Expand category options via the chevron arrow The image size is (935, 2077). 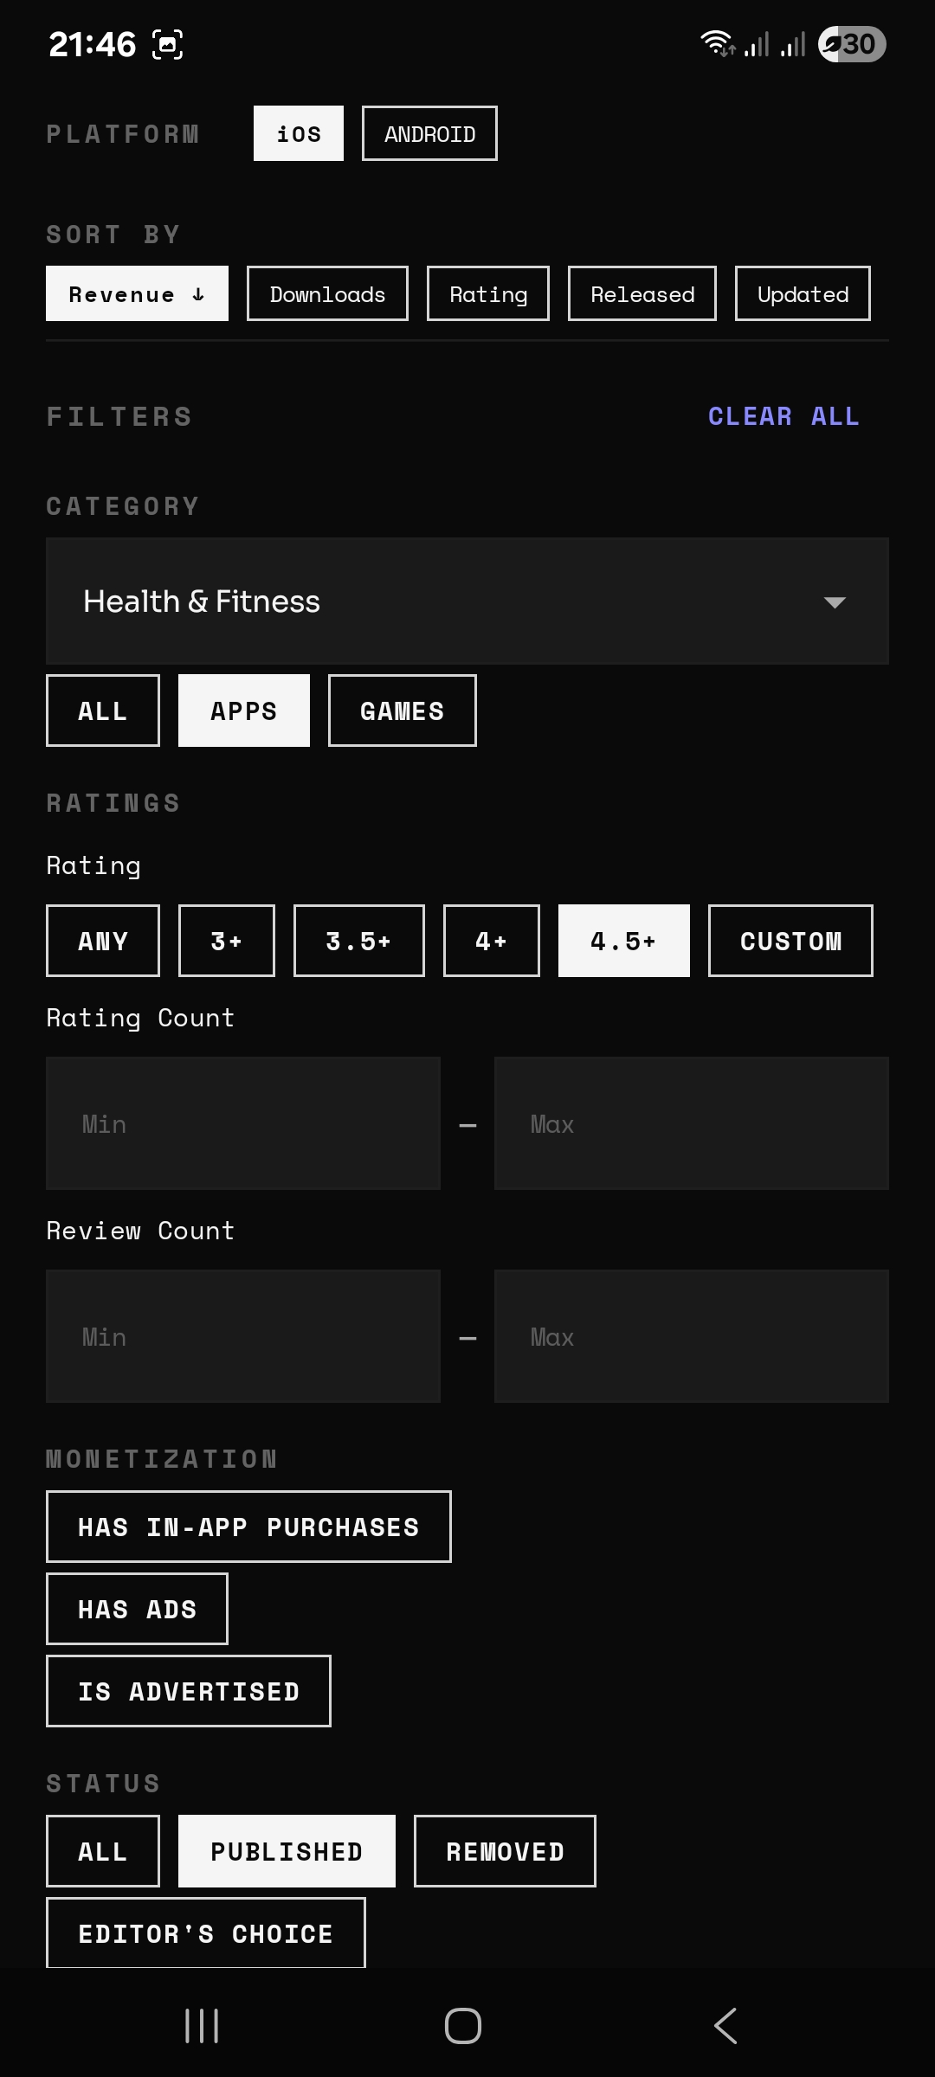(834, 601)
